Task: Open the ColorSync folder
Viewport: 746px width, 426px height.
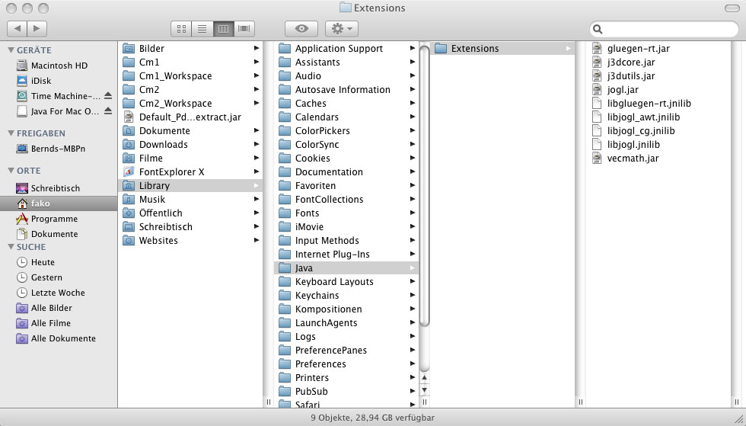Action: 346,144
